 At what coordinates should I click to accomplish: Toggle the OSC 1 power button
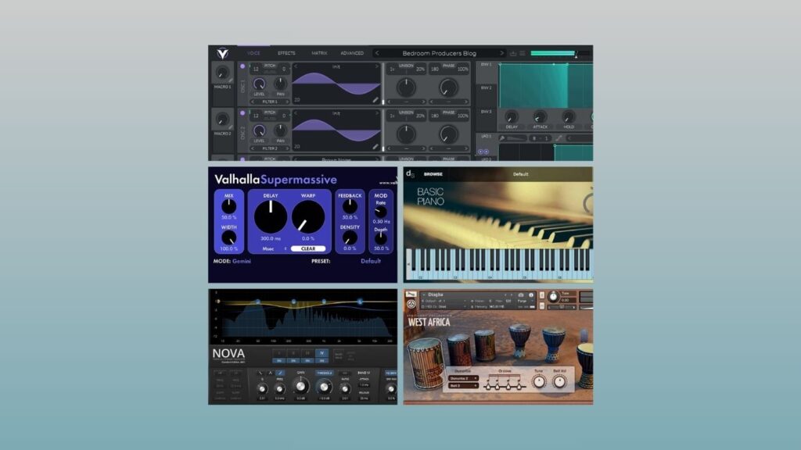pos(242,66)
